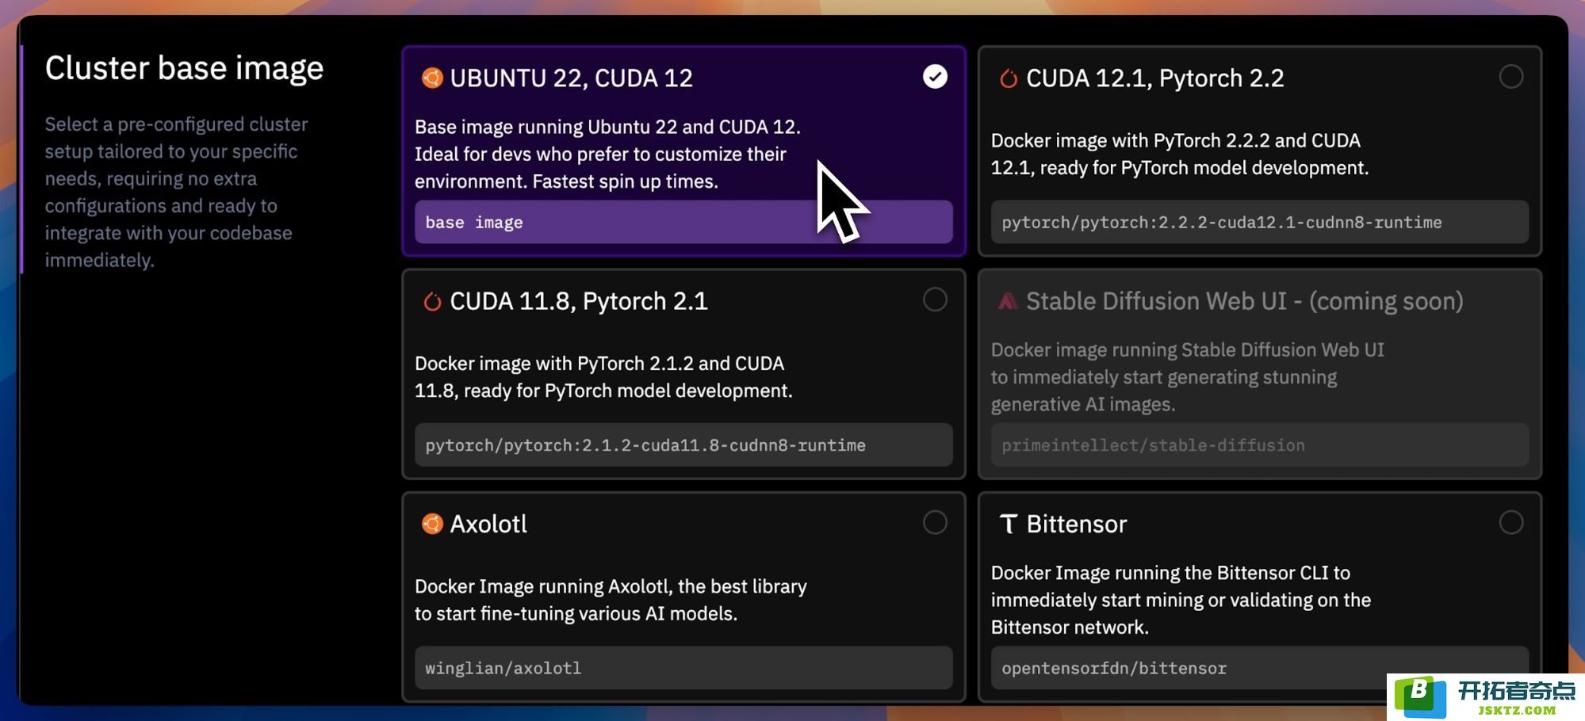Click the Bittensor T logo icon
This screenshot has height=721, width=1585.
1008,524
